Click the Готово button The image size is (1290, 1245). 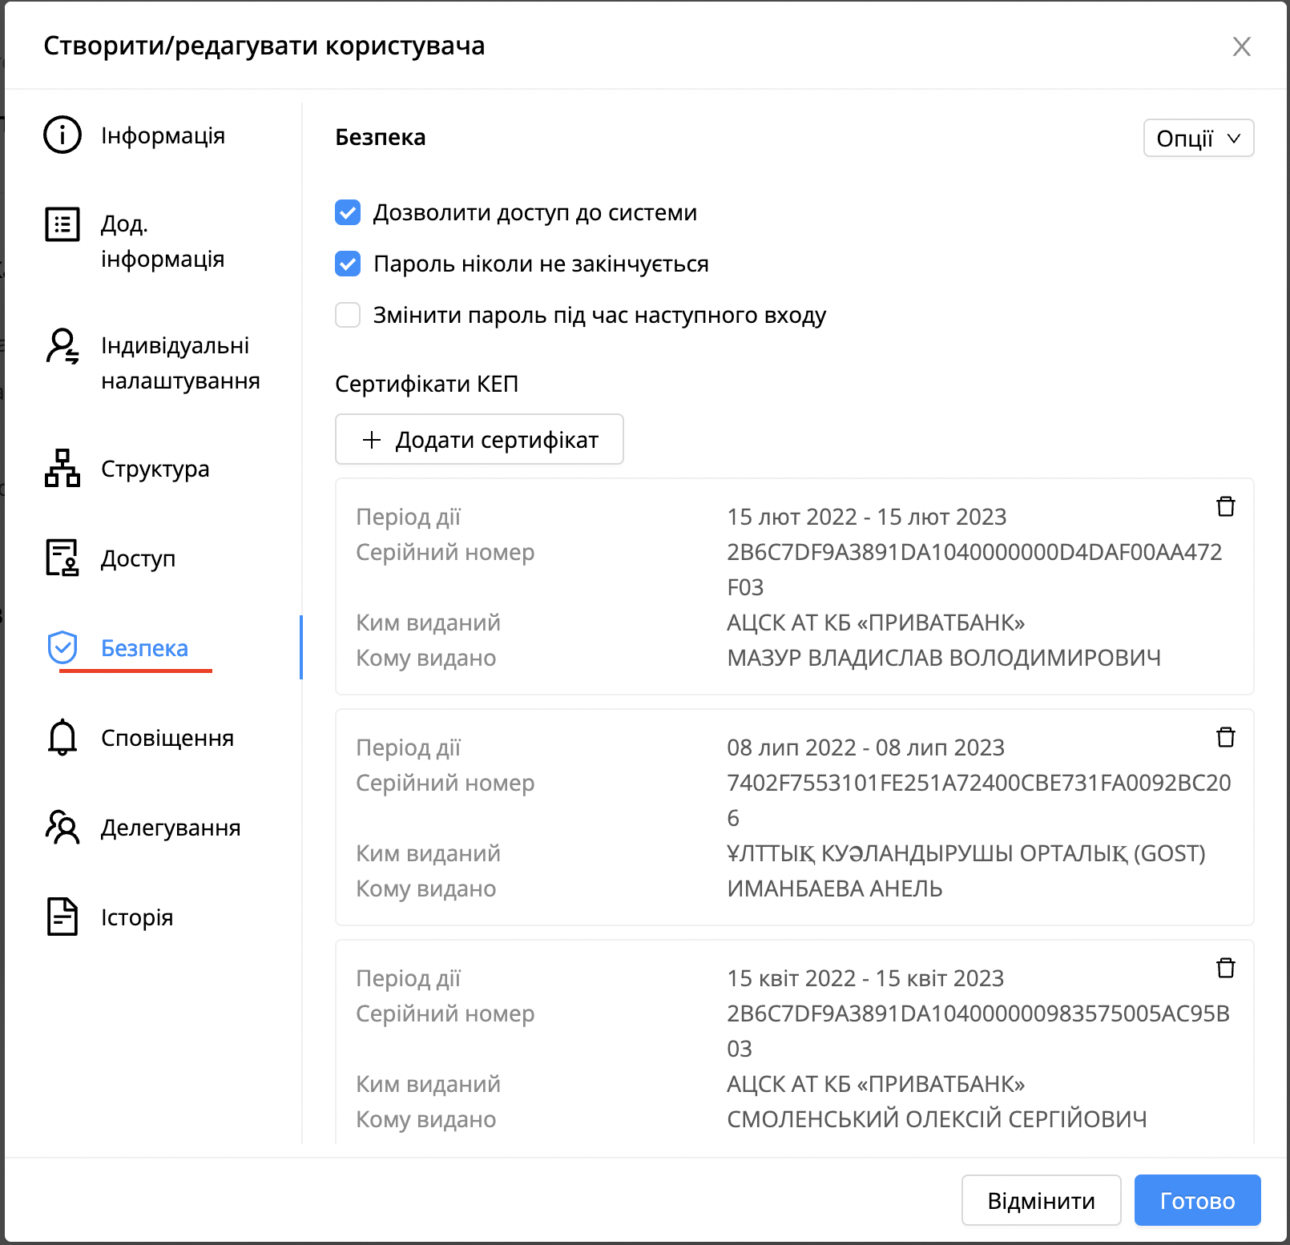(x=1197, y=1200)
